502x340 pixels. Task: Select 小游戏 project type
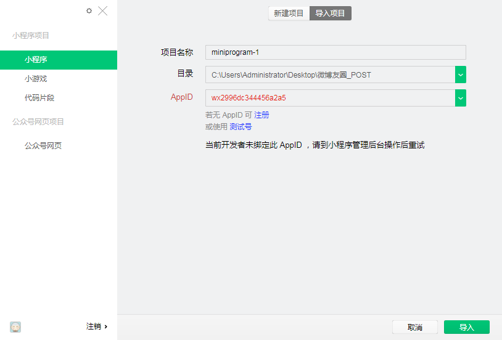pyautogui.click(x=36, y=79)
